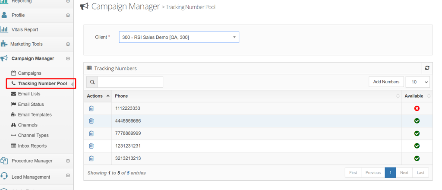Delete number 3213213213 via trash icon

[92, 158]
